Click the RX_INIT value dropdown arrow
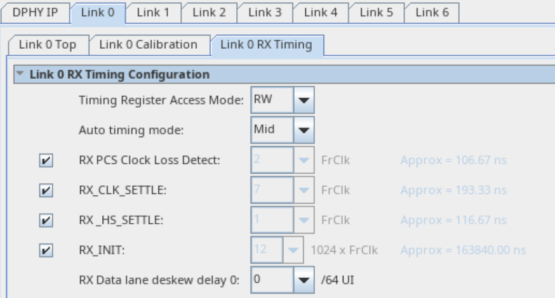This screenshot has width=555, height=298. click(293, 250)
